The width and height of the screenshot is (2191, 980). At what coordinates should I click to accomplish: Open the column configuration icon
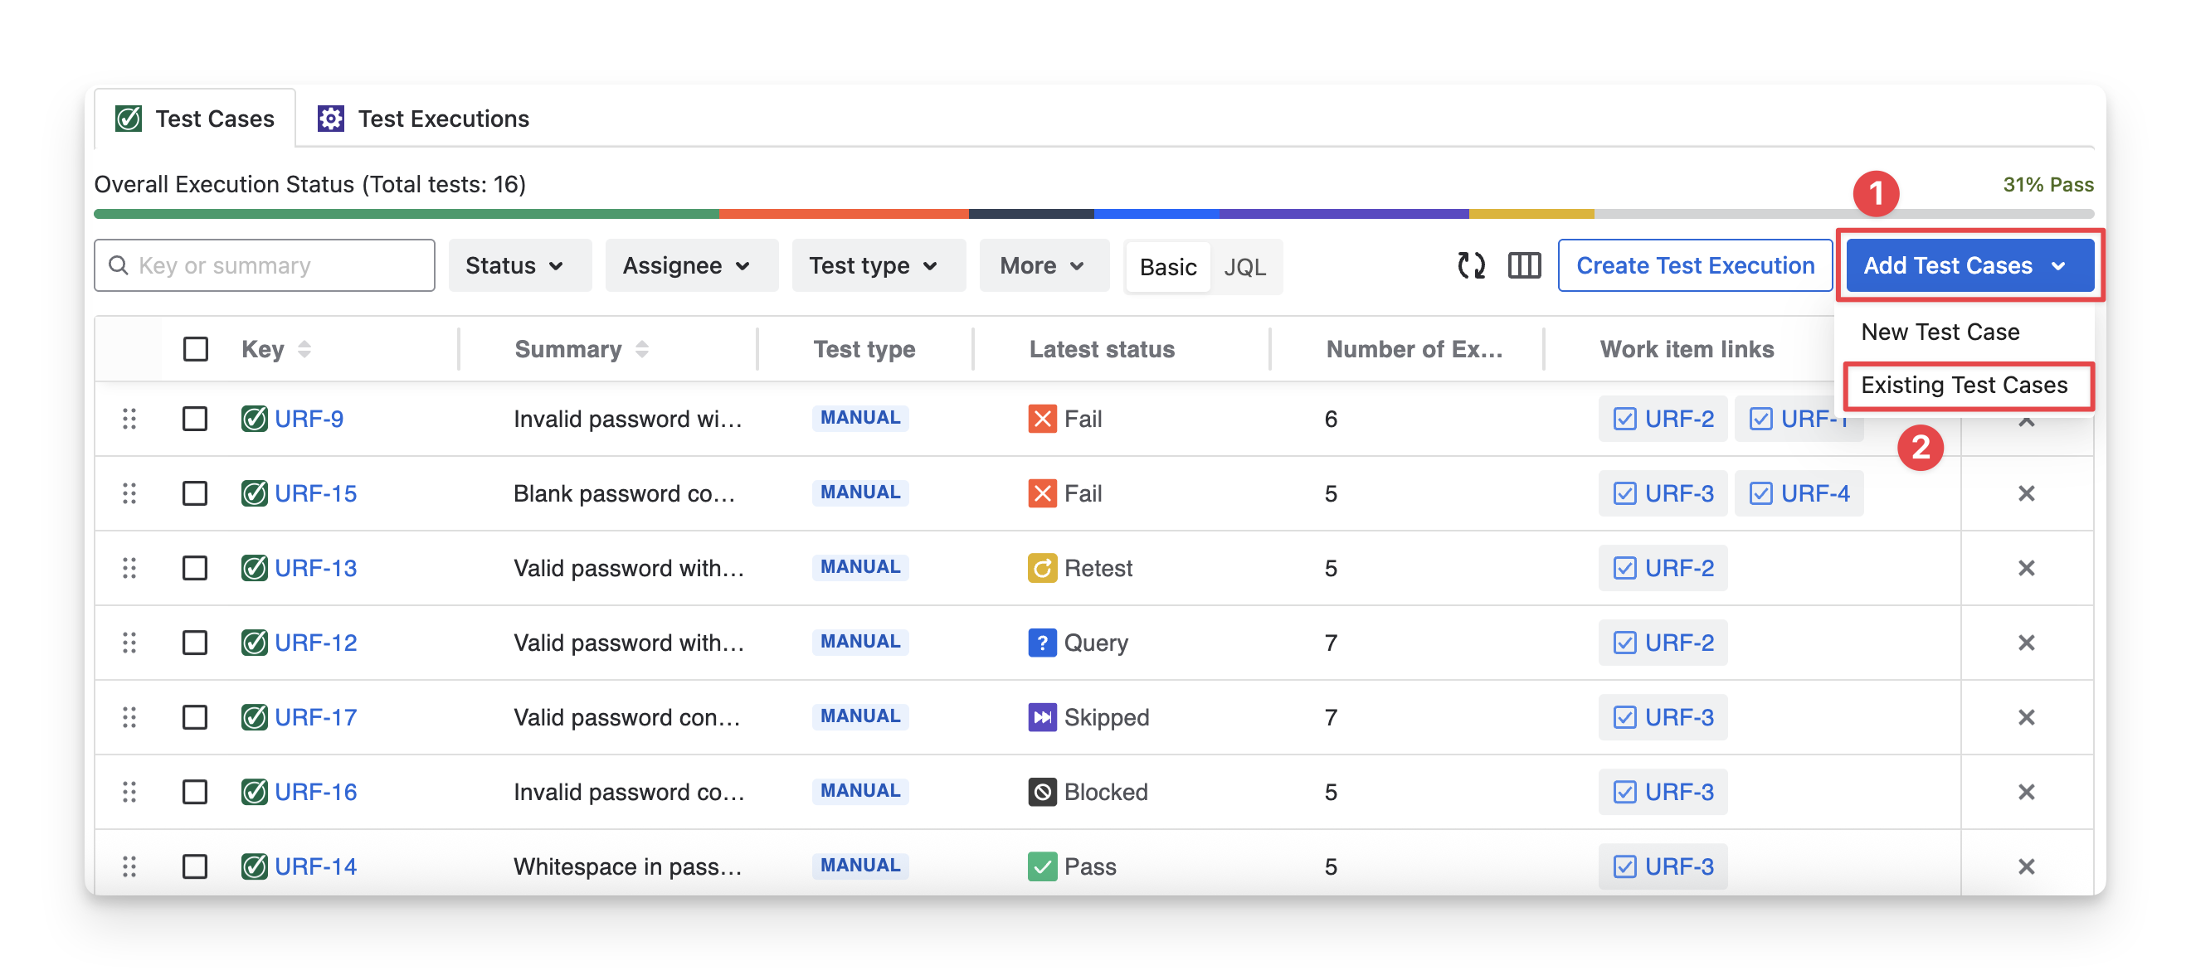[x=1523, y=266]
